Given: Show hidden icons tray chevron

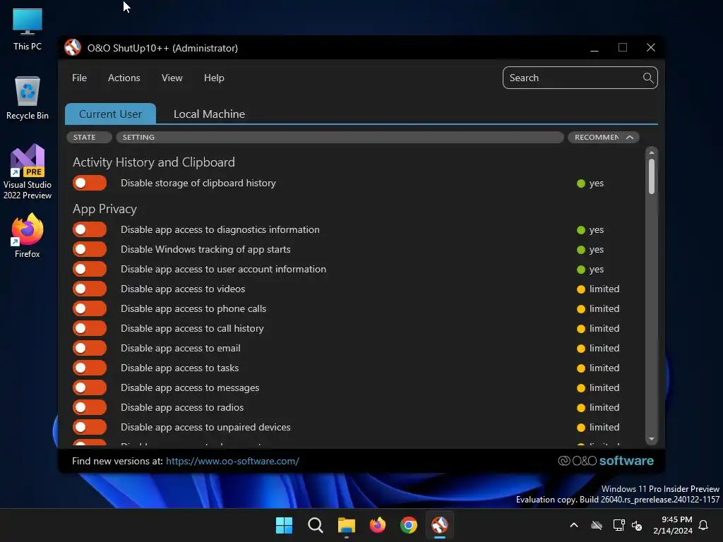Looking at the screenshot, I should [573, 525].
